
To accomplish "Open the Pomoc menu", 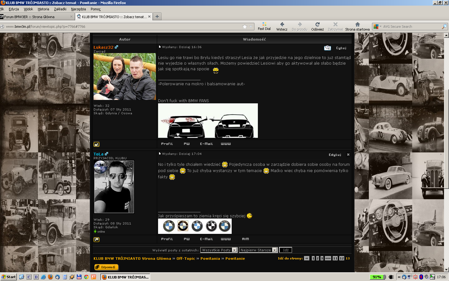I will click(96, 9).
